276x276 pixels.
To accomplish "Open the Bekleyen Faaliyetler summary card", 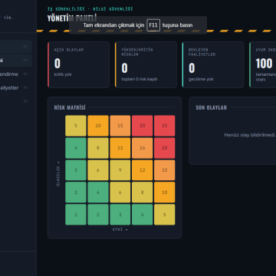I will click(x=213, y=64).
